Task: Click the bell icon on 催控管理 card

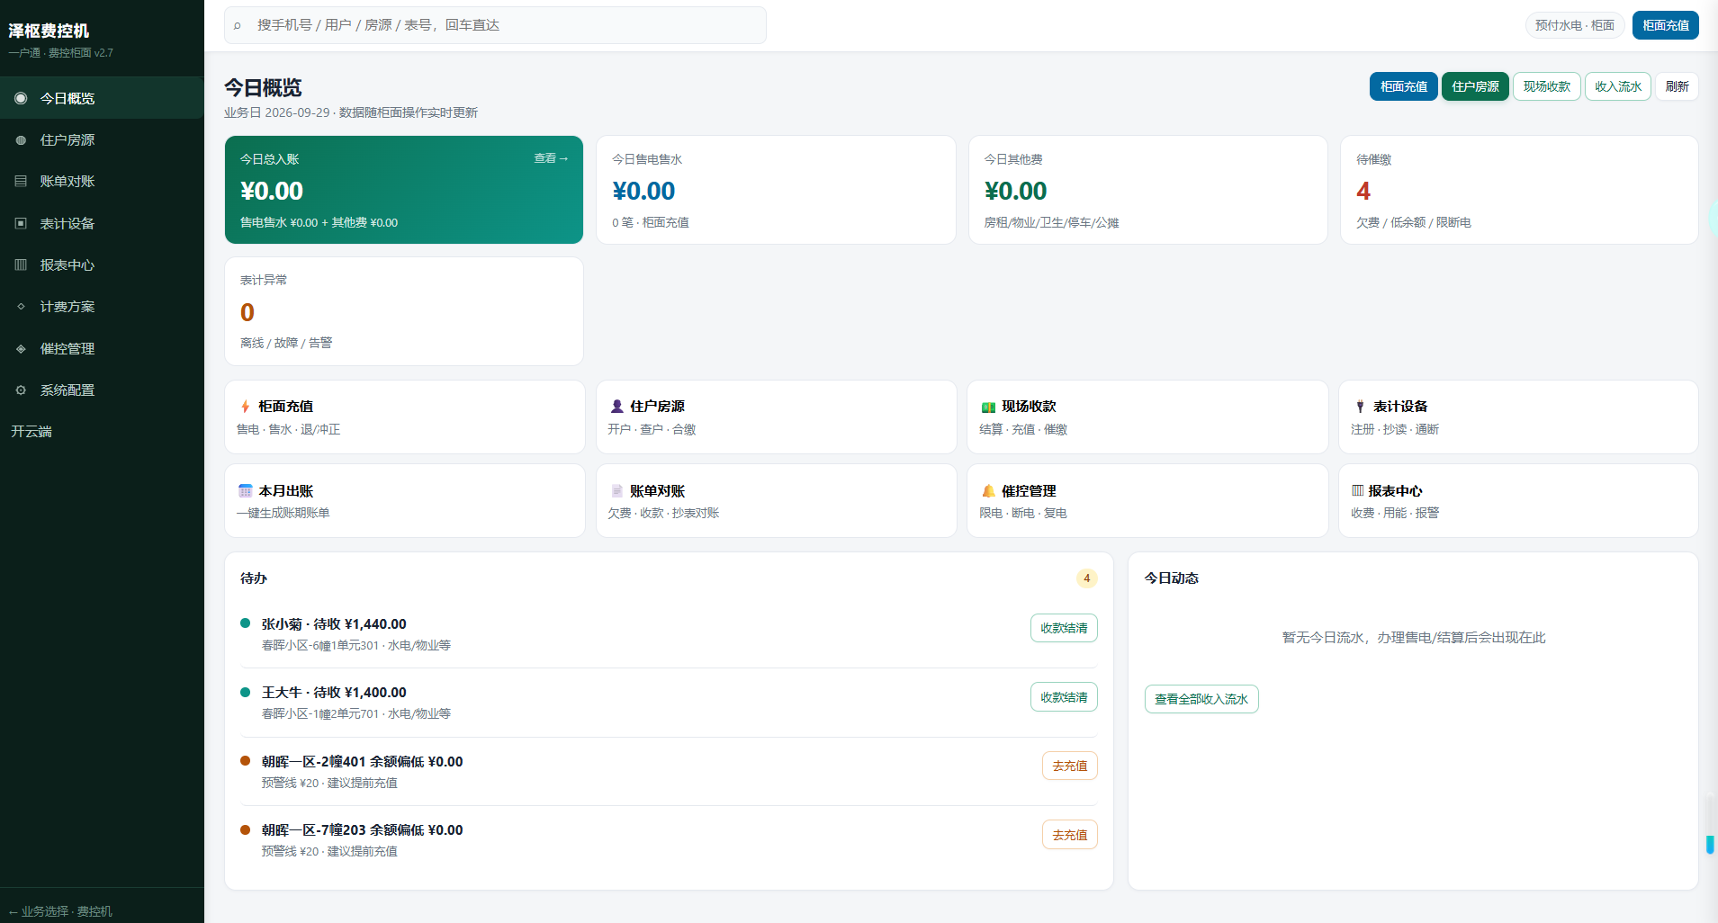Action: tap(988, 491)
